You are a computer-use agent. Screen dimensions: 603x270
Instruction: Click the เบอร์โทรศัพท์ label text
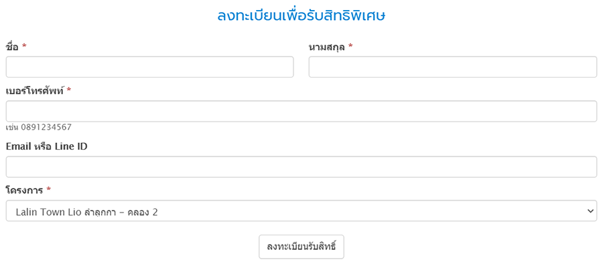(x=34, y=90)
